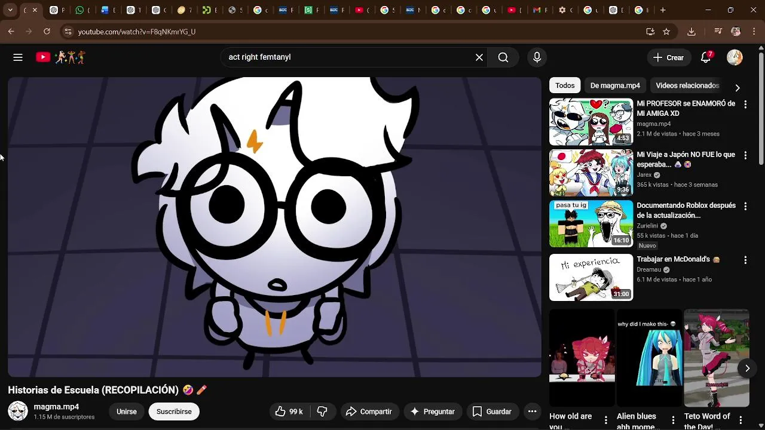This screenshot has width=765, height=430.
Task: Click title Documentando Roblox después de la actualización
Action: pos(686,210)
